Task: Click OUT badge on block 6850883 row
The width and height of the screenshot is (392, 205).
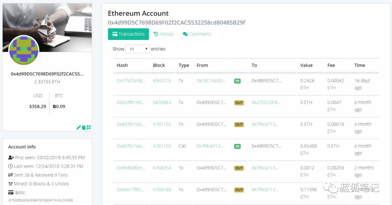Action: (x=239, y=103)
